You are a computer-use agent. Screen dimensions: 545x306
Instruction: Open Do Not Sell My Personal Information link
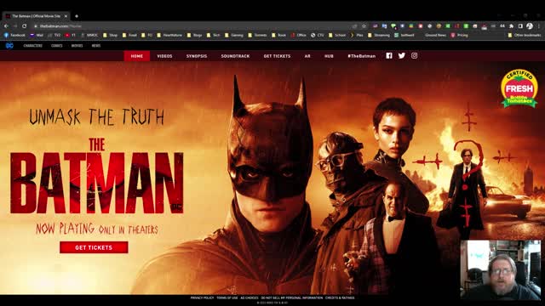pyautogui.click(x=291, y=297)
